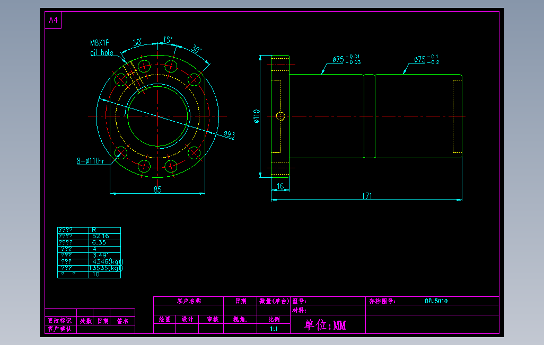This screenshot has width=544, height=345.
Task: Click the value 10 in the table's last row
Action: pos(96,274)
